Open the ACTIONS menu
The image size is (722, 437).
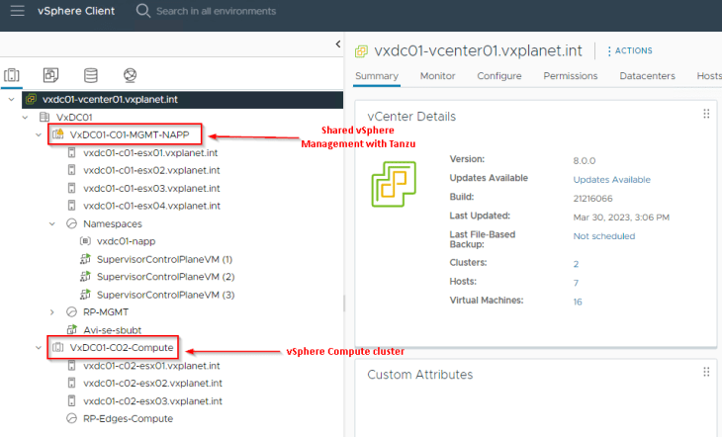(x=630, y=50)
